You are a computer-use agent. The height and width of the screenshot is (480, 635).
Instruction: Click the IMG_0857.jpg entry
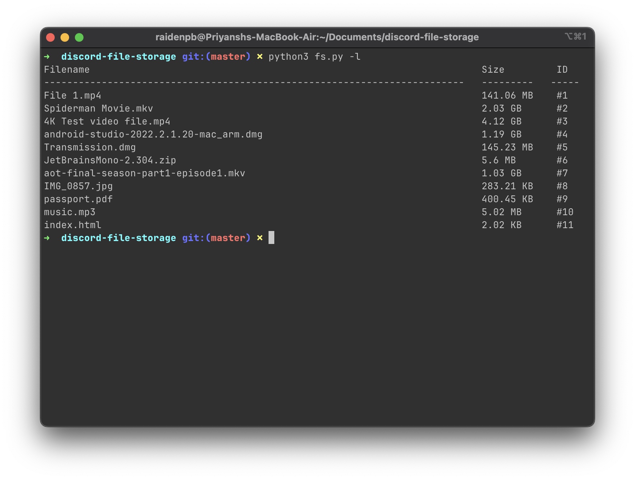click(78, 186)
